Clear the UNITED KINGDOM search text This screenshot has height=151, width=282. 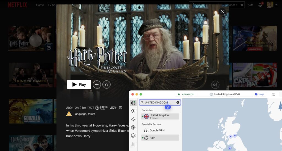pyautogui.click(x=178, y=103)
